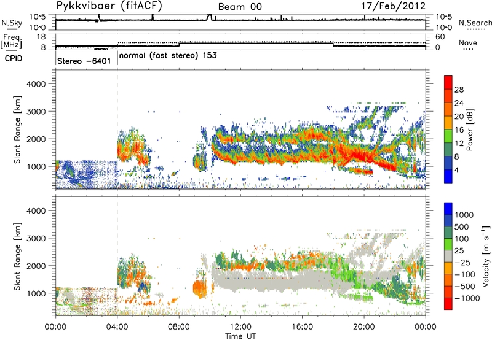This screenshot has width=492, height=340.
Task: Click the '60' tick on the Nave axis
Action: [440, 37]
